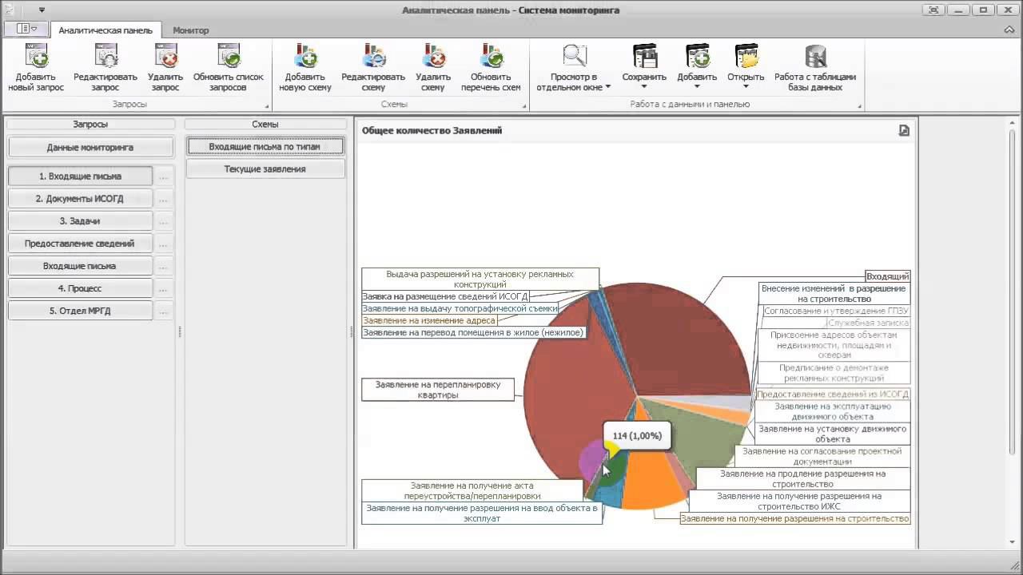Click the Заявление на согласование проектной документации label
The height and width of the screenshot is (575, 1023).
click(822, 456)
